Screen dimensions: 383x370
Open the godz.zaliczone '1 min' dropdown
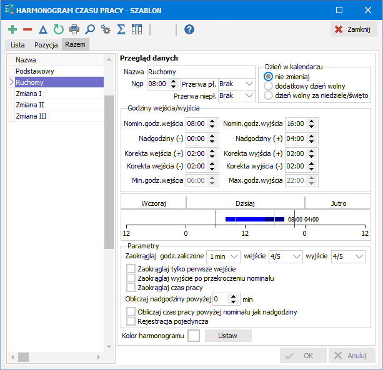tap(223, 256)
